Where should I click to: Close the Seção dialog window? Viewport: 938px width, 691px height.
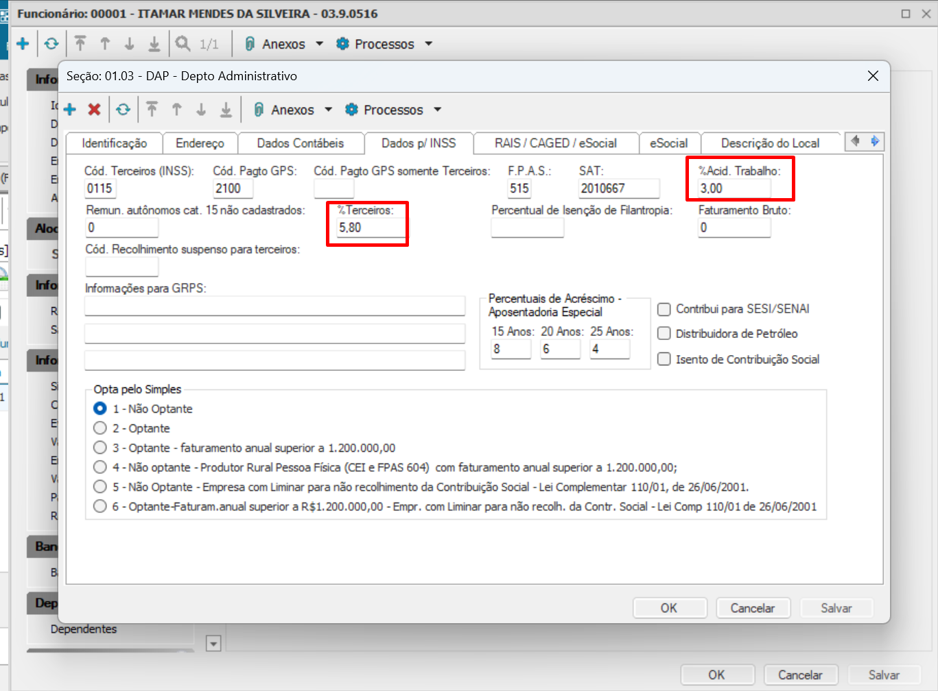point(873,76)
